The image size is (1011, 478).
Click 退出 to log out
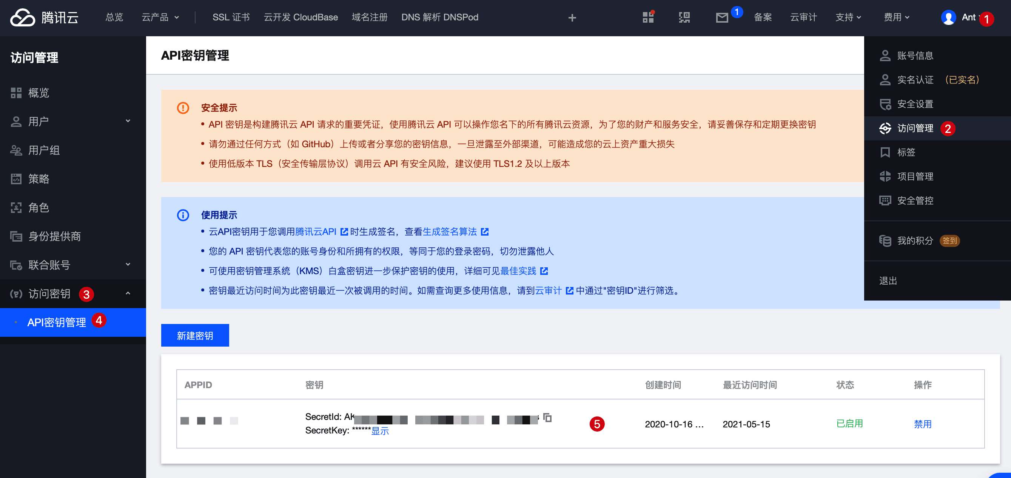pyautogui.click(x=888, y=281)
